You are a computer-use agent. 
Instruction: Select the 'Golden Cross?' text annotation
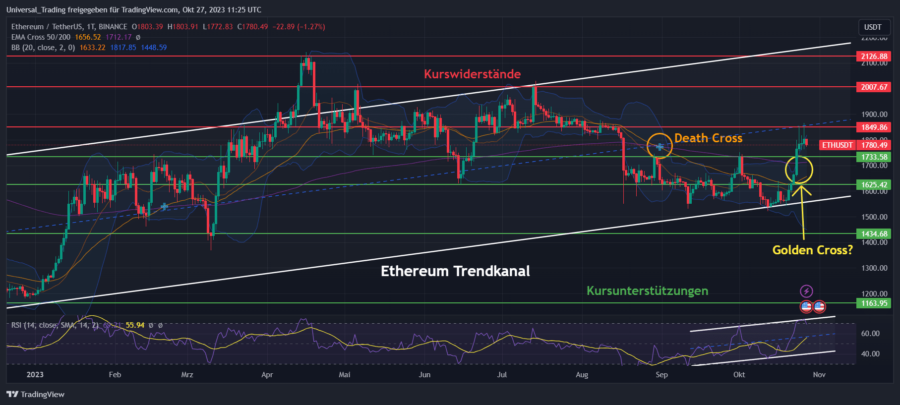812,250
